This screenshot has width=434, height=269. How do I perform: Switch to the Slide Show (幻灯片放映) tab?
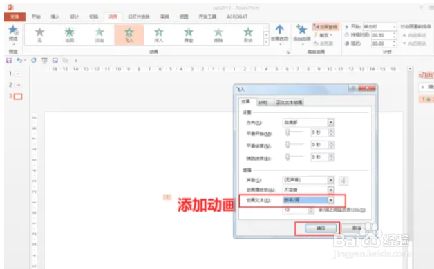(139, 17)
